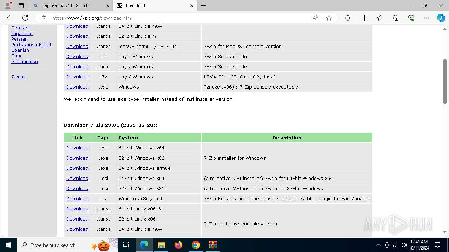The width and height of the screenshot is (449, 252).
Task: Open a new tab with plus button
Action: [x=203, y=6]
